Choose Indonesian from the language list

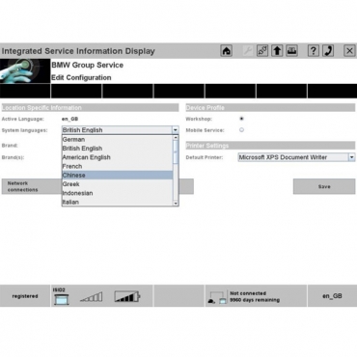click(x=118, y=193)
